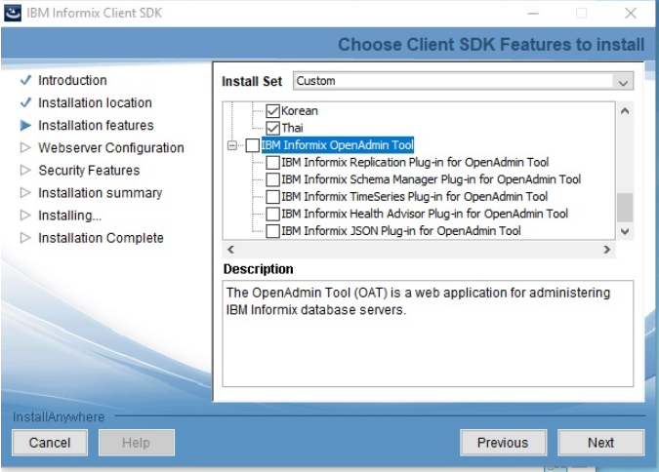Click the Next button

600,442
